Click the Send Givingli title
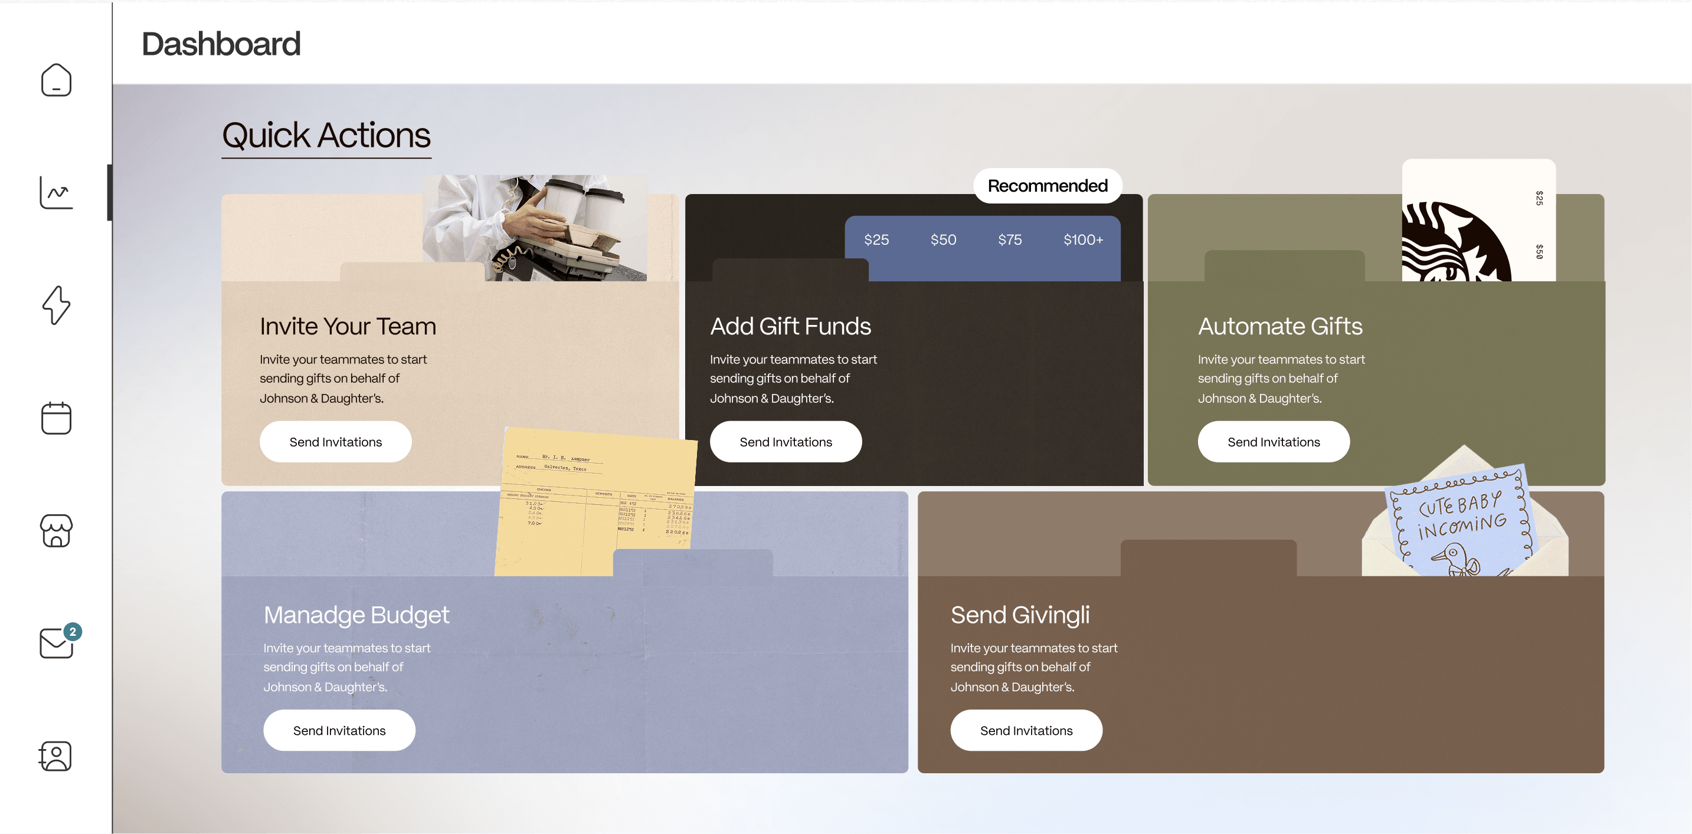The width and height of the screenshot is (1692, 834). tap(1020, 615)
